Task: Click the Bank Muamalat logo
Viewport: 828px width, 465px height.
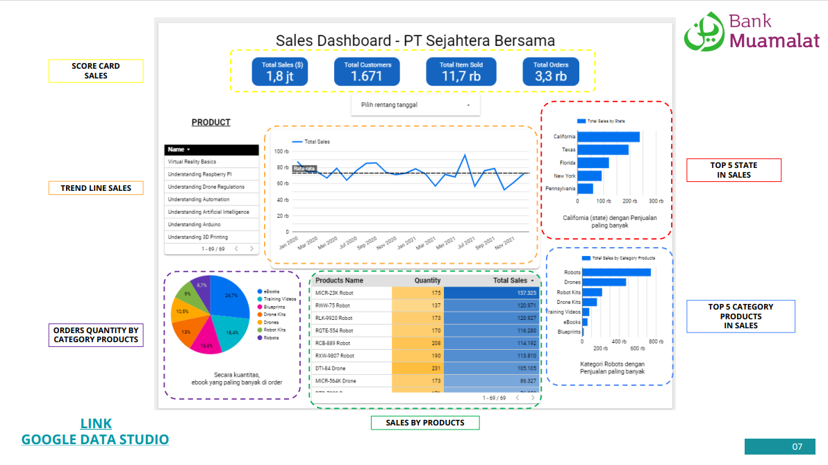Action: 752,33
